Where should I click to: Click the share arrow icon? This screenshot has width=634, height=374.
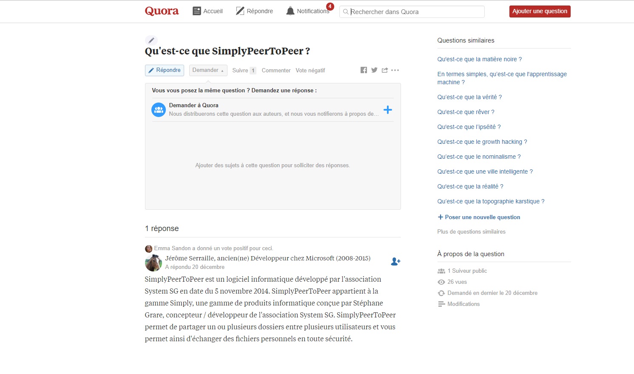[385, 70]
